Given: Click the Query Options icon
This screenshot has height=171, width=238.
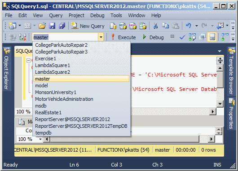Looking at the screenshot, I should point(203,37).
